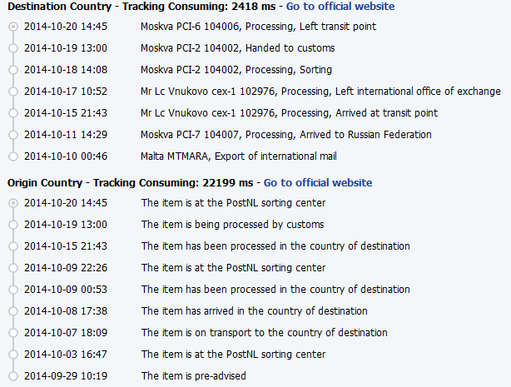Click timeline dot for Left international office of exchange
Viewport: 511px width, 387px height.
[12, 92]
